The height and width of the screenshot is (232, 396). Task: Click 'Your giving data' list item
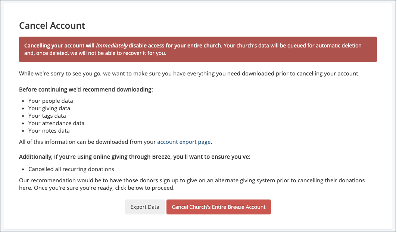click(49, 108)
